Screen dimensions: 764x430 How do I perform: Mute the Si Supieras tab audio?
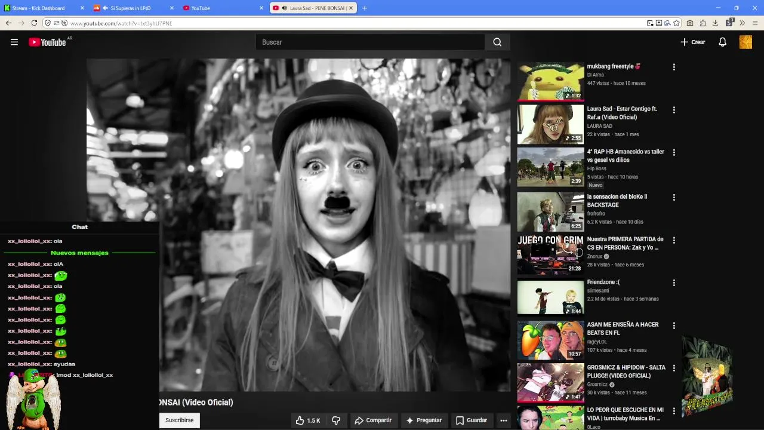(x=106, y=8)
